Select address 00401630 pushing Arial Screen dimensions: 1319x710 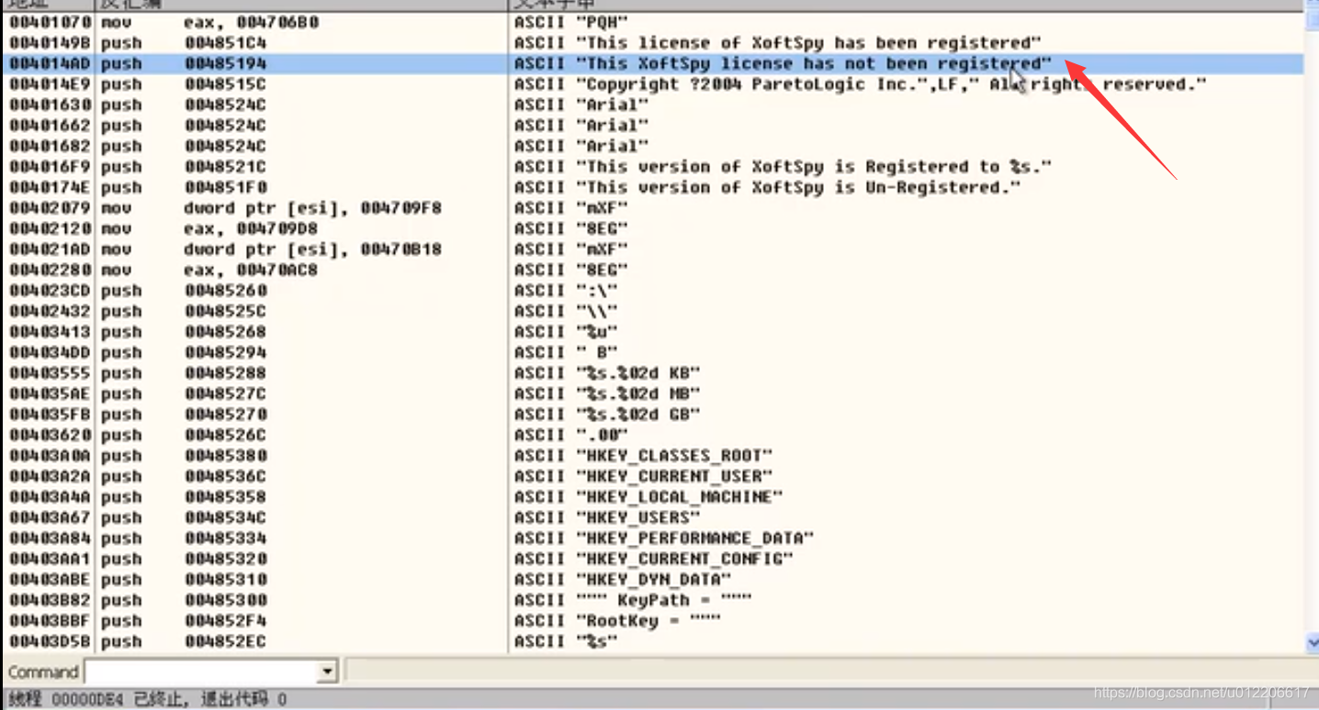tap(652, 105)
